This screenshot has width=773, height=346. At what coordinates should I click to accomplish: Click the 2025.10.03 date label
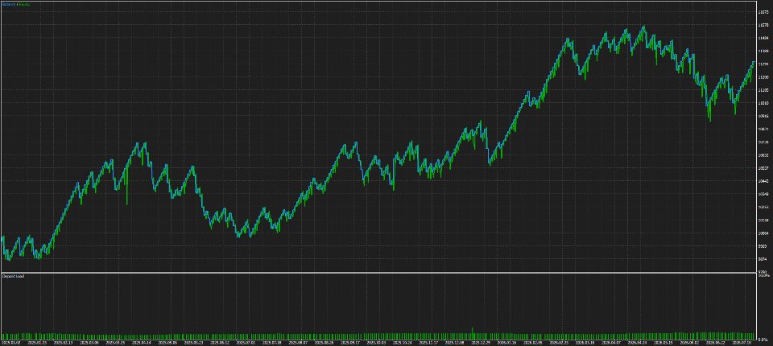pos(378,341)
